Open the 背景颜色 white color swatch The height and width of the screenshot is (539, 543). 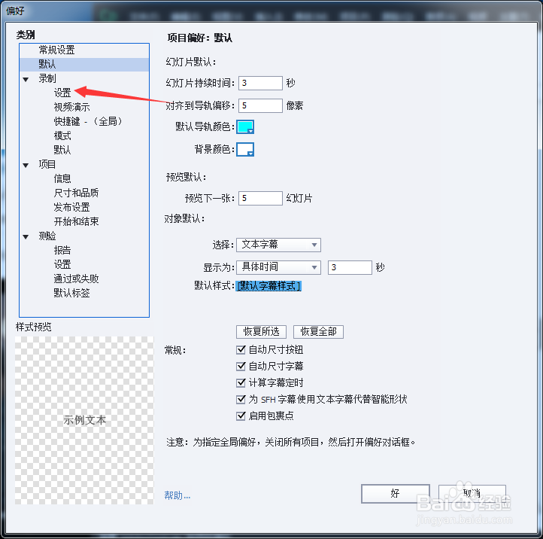245,149
